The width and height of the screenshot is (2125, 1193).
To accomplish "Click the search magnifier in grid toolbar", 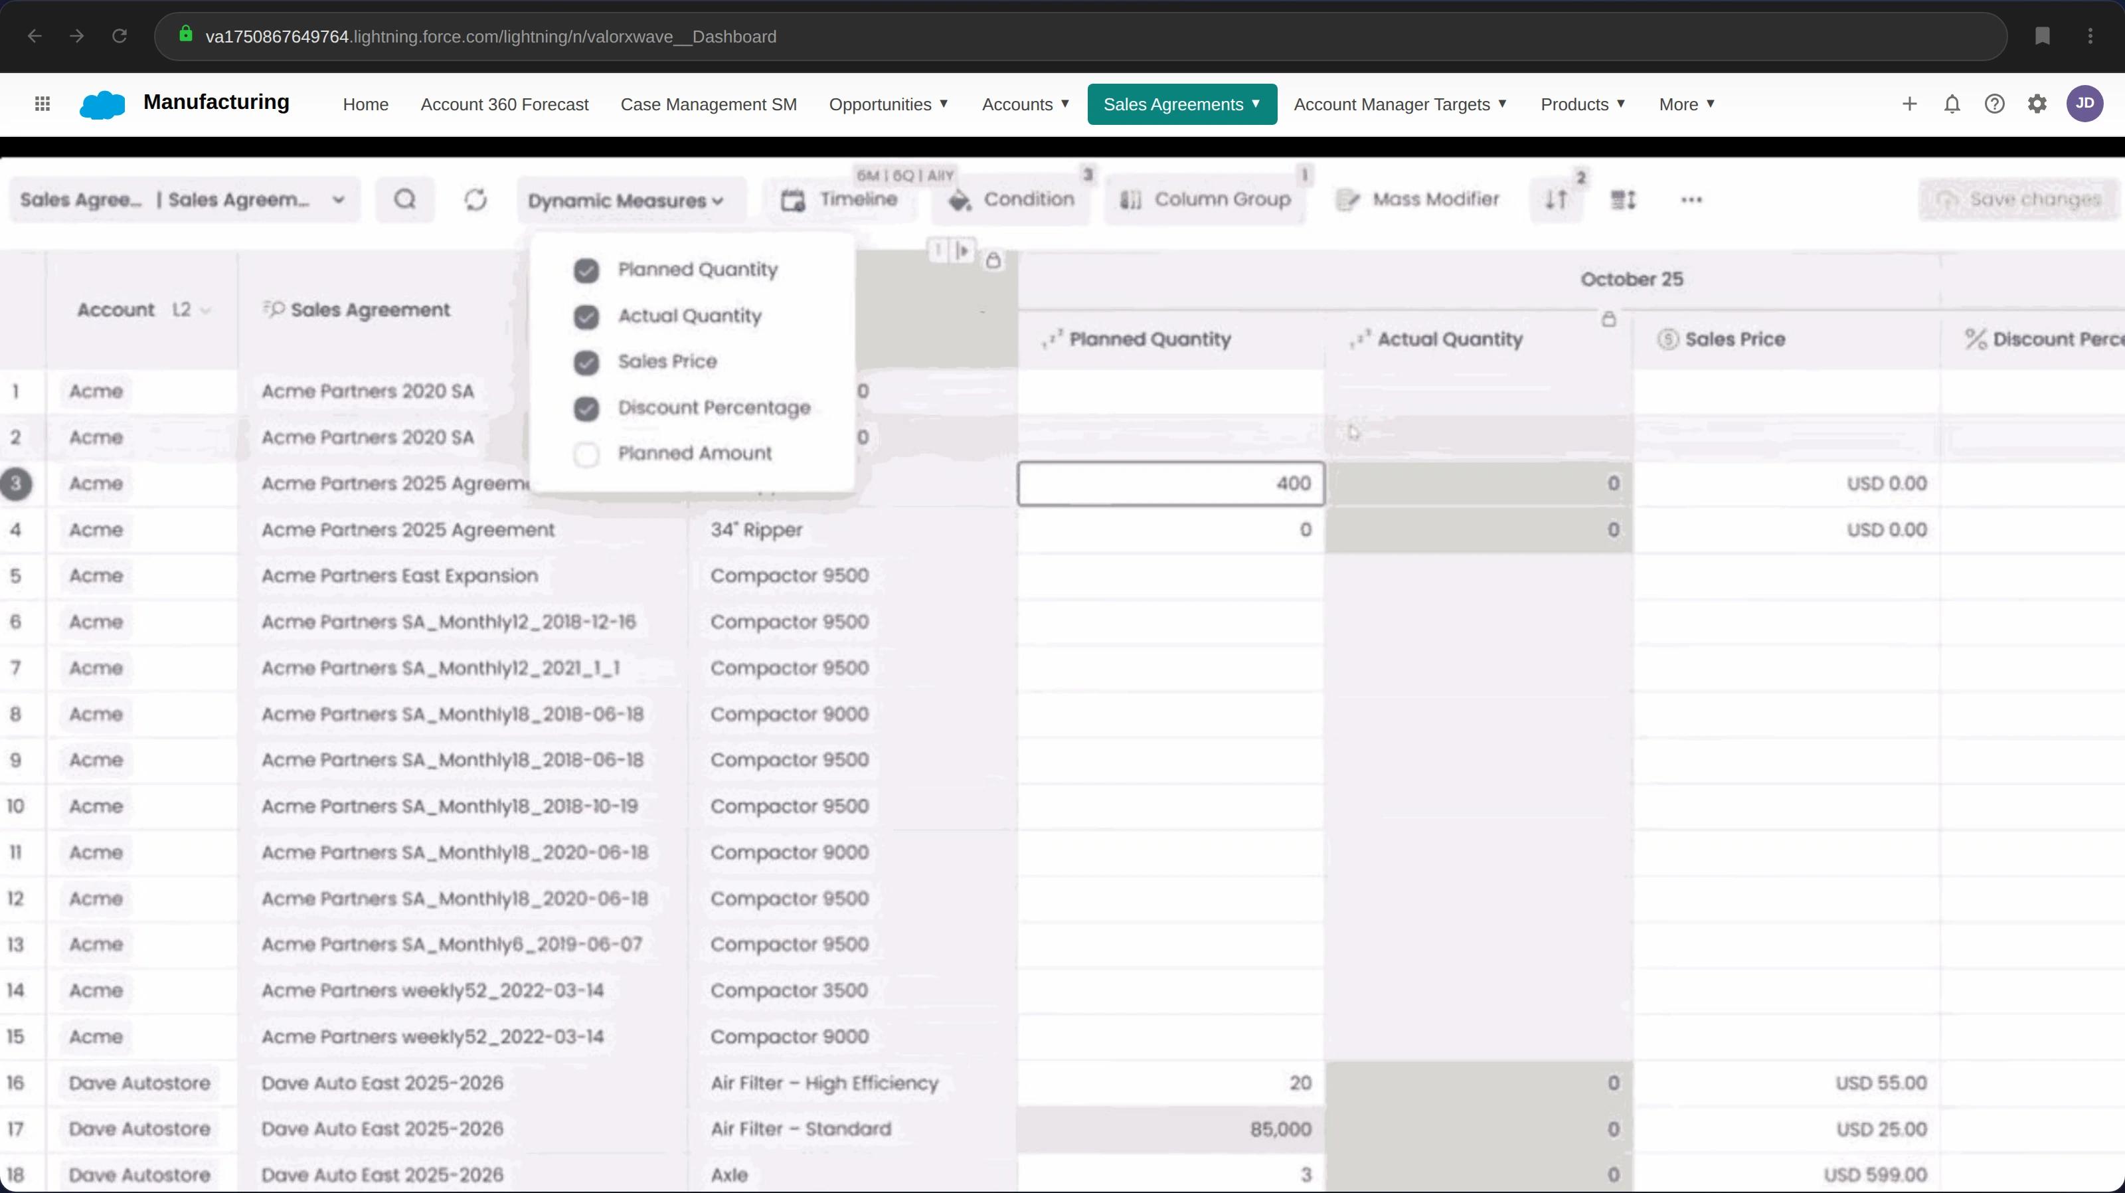I will coord(405,200).
